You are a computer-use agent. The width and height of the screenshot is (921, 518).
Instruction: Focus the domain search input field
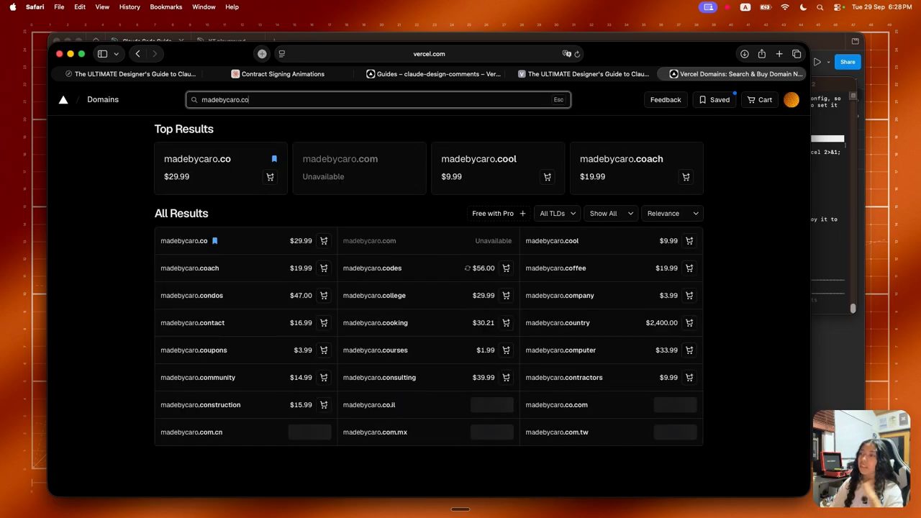coord(378,100)
